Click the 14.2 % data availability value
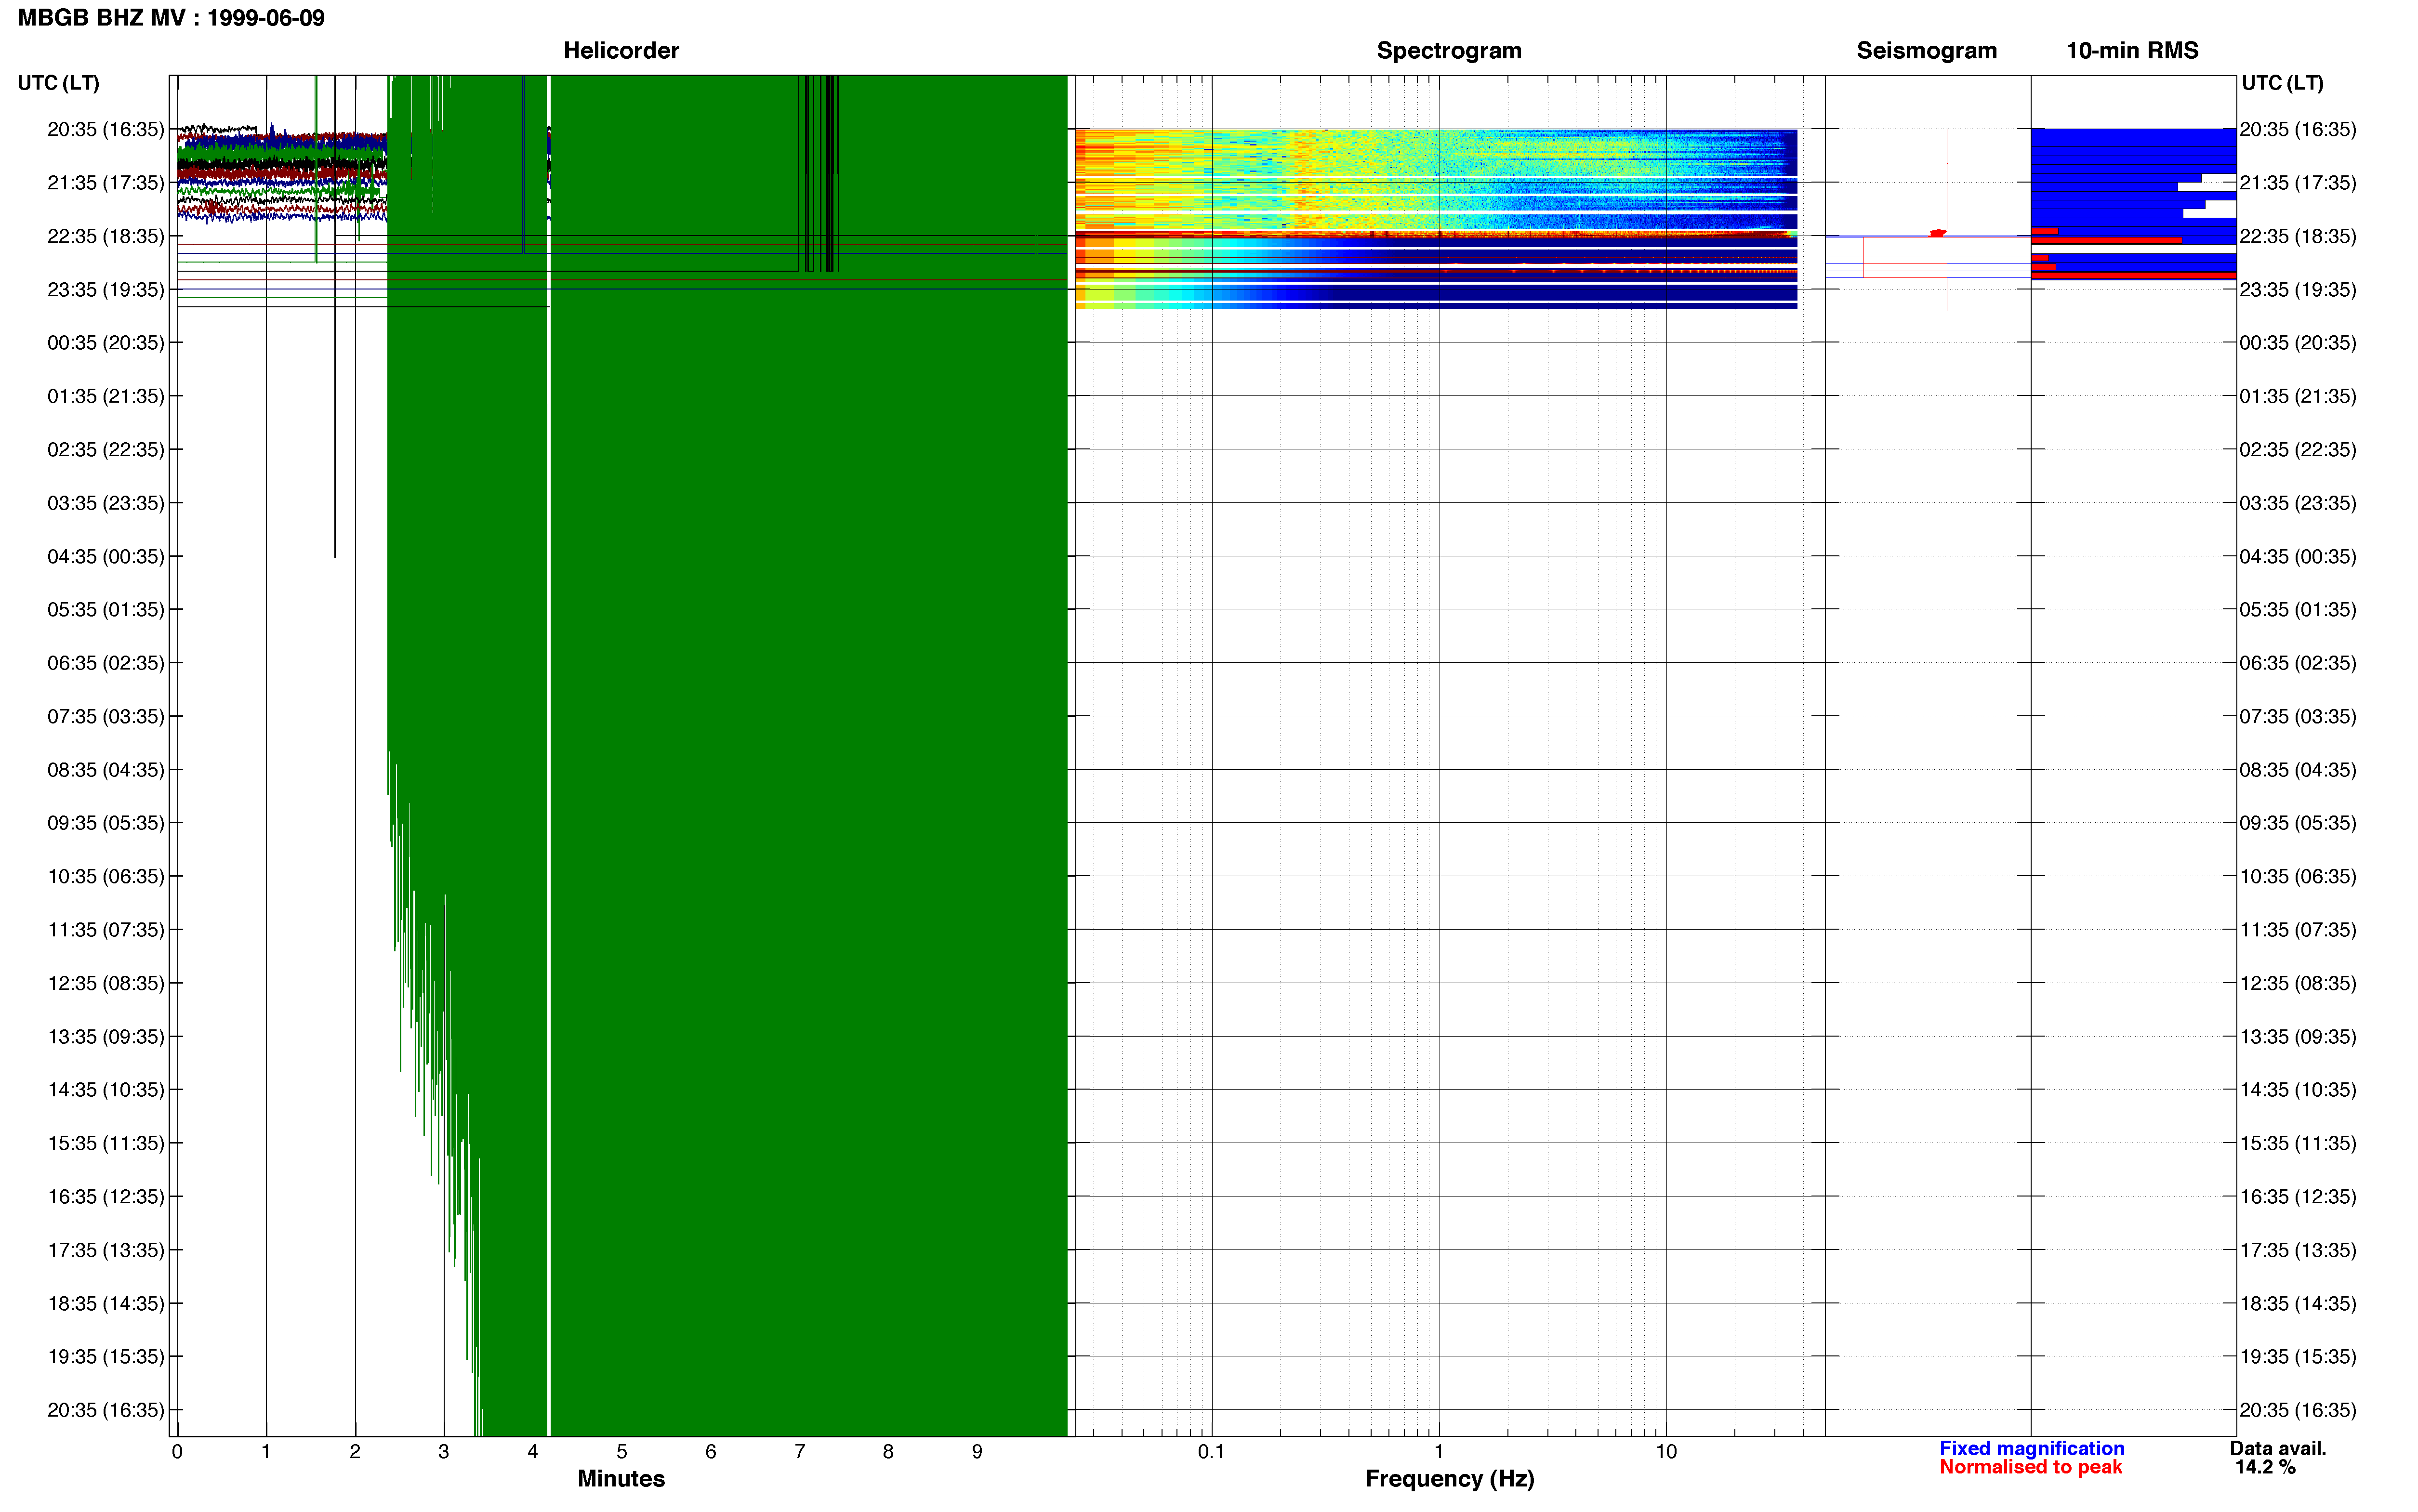The height and width of the screenshot is (1512, 2418). (x=2265, y=1467)
